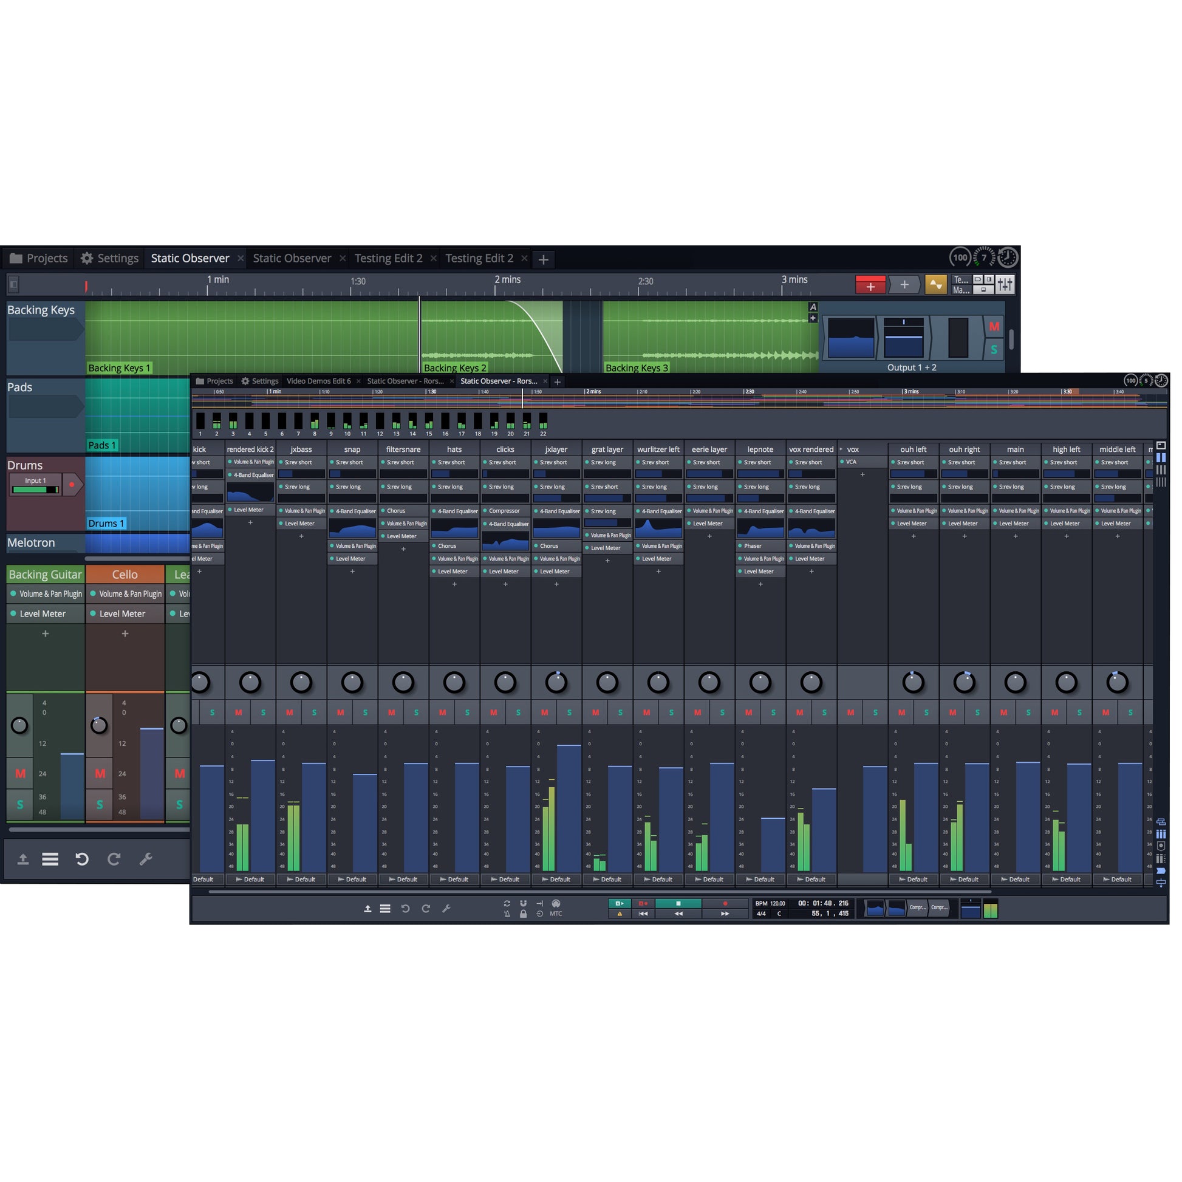Viewport: 1182px width, 1182px height.
Task: Click the yellow automation curve icon
Action: (x=935, y=284)
